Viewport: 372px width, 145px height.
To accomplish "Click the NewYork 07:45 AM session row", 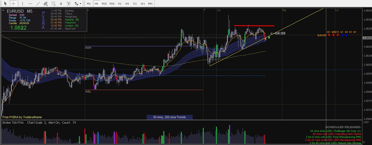I will tap(63, 29).
